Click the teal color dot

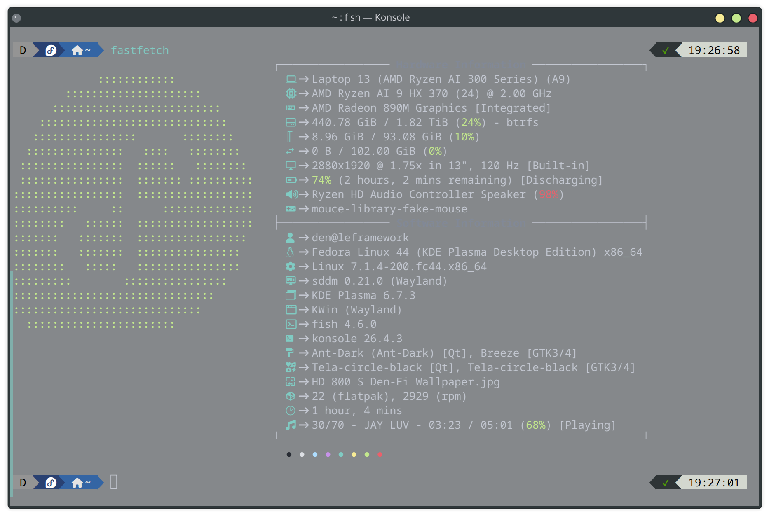341,455
